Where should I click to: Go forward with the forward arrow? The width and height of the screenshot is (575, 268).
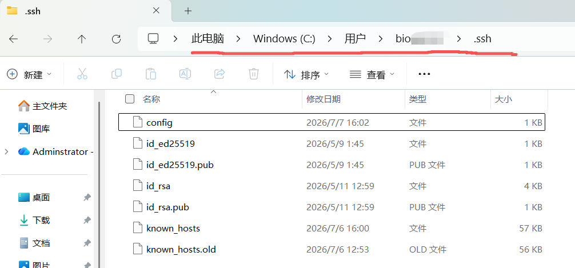tap(47, 39)
